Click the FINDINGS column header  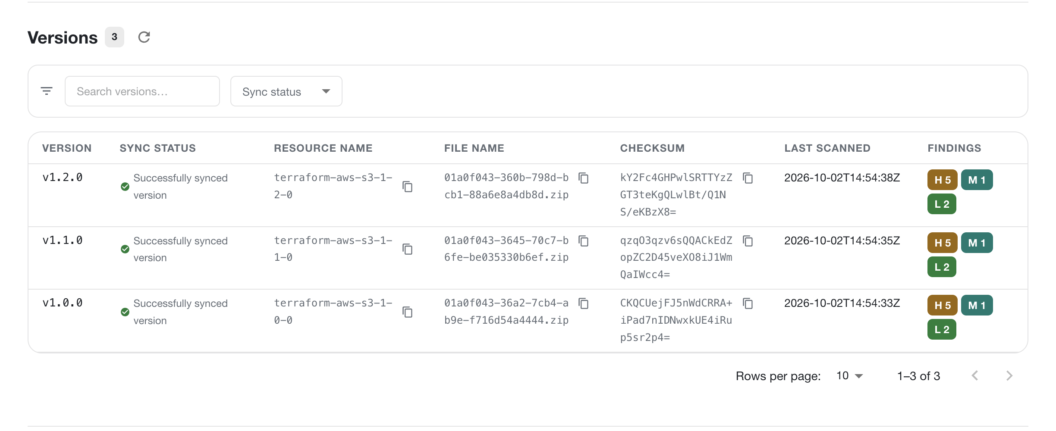click(955, 148)
